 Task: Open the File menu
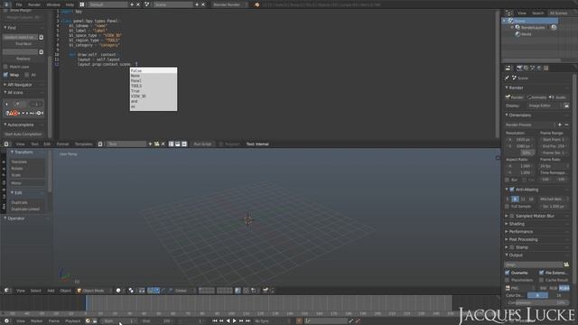[x=19, y=5]
